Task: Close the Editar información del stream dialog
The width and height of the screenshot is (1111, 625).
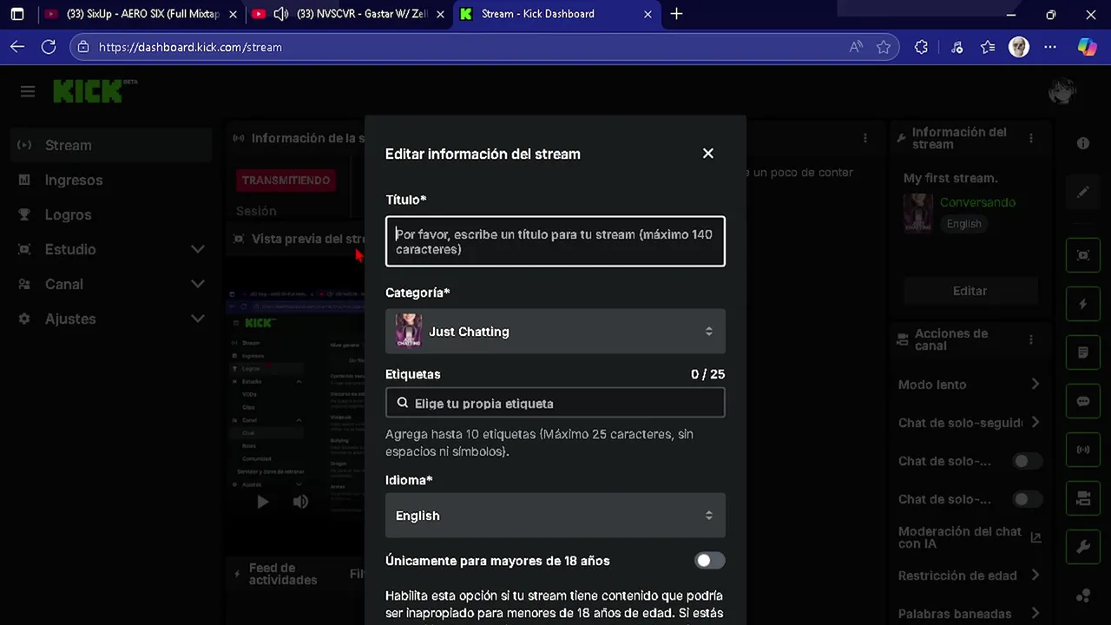Action: [708, 154]
